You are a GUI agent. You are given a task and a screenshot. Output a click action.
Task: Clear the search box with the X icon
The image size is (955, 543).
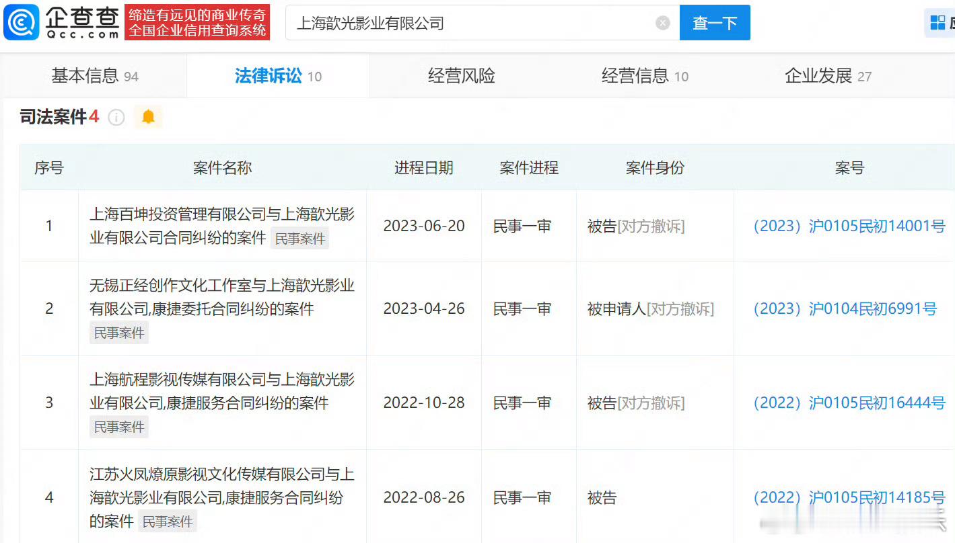(x=663, y=23)
